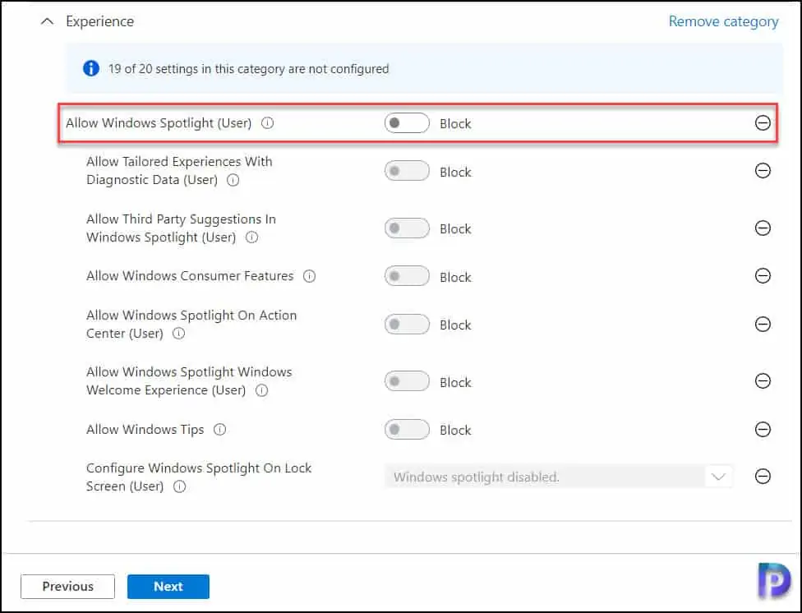Click the Allow Windows Tips label
The image size is (802, 613).
145,429
